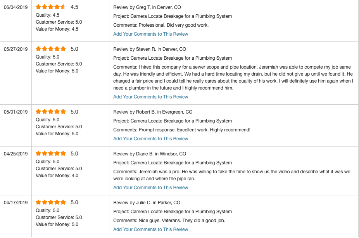Open the add comments link for Julie C.'s review
359x238 pixels.
[x=150, y=229]
